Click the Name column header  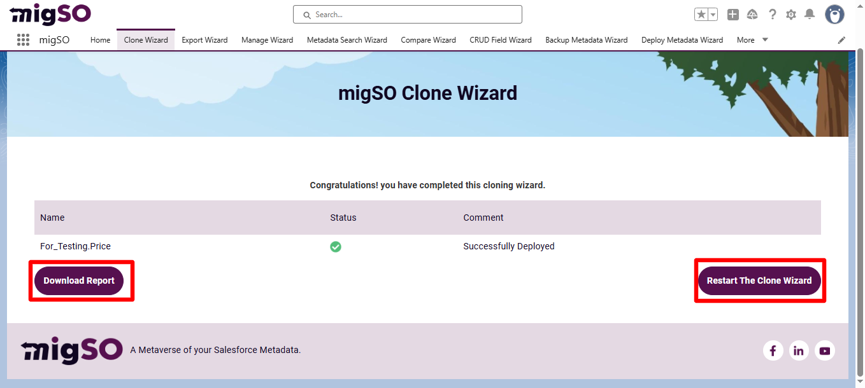pos(52,218)
